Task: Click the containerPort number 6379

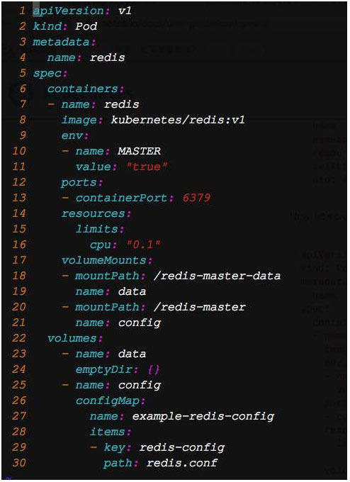Action: pos(197,198)
